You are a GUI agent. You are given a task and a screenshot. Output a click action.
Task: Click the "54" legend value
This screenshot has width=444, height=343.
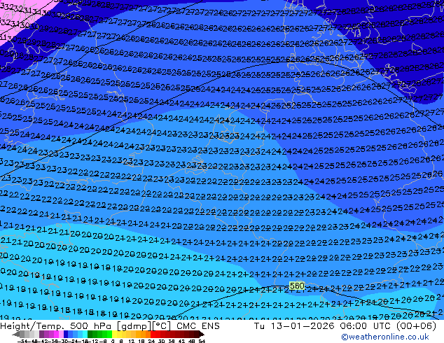(202, 341)
